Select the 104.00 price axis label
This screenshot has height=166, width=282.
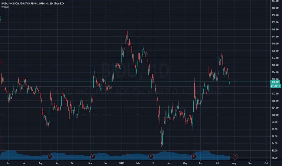click(x=275, y=108)
